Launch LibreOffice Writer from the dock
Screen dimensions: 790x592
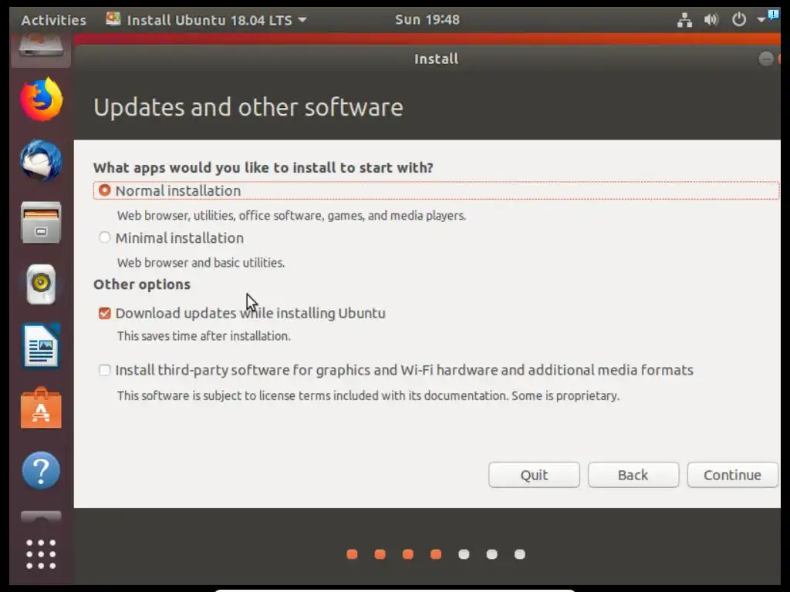pyautogui.click(x=42, y=346)
